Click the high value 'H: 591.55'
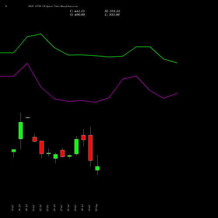The height and width of the screenshot is (218, 218). [112, 11]
